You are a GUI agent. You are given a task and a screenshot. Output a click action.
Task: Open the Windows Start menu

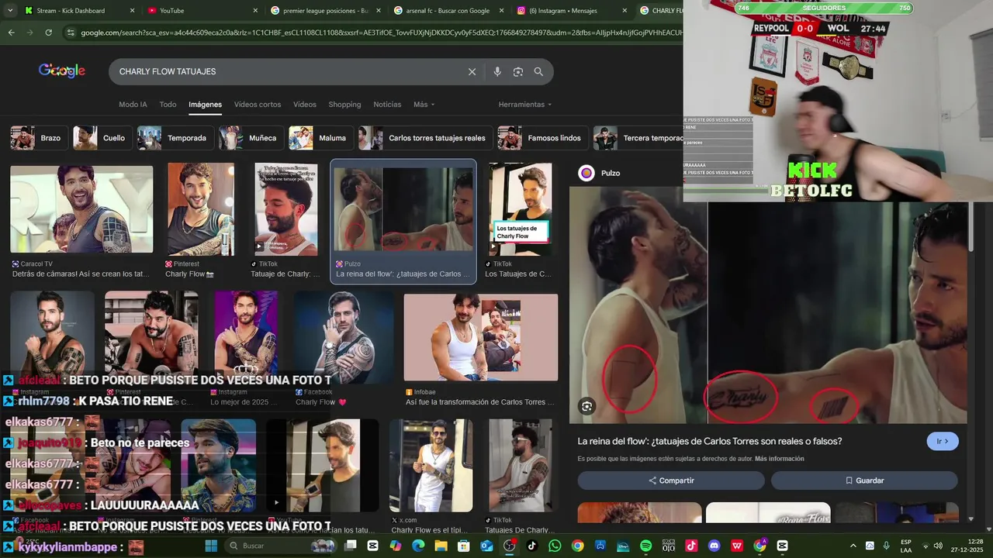[x=211, y=546]
